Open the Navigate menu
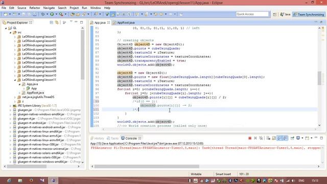 [x=49, y=8]
